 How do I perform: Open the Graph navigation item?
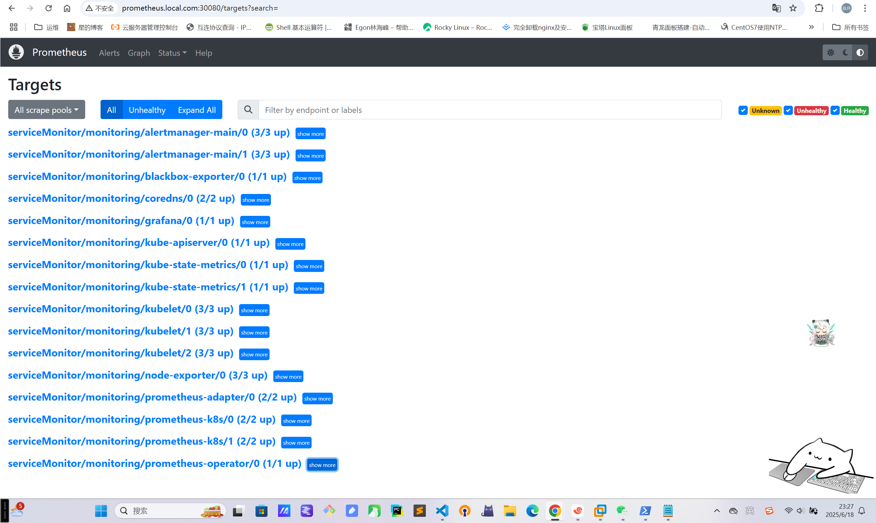tap(139, 53)
